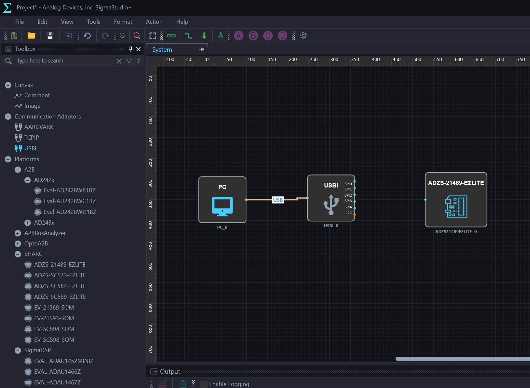The width and height of the screenshot is (530, 388).
Task: Click the Fit to Screen icon
Action: pyautogui.click(x=153, y=35)
